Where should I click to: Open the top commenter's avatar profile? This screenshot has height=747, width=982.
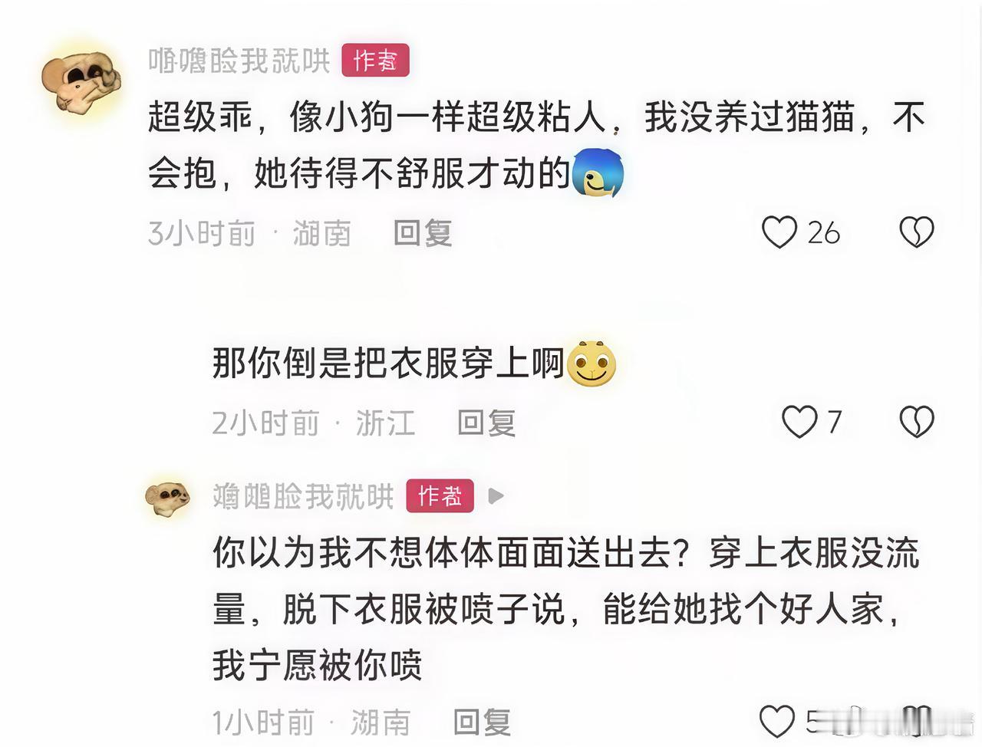[x=81, y=81]
